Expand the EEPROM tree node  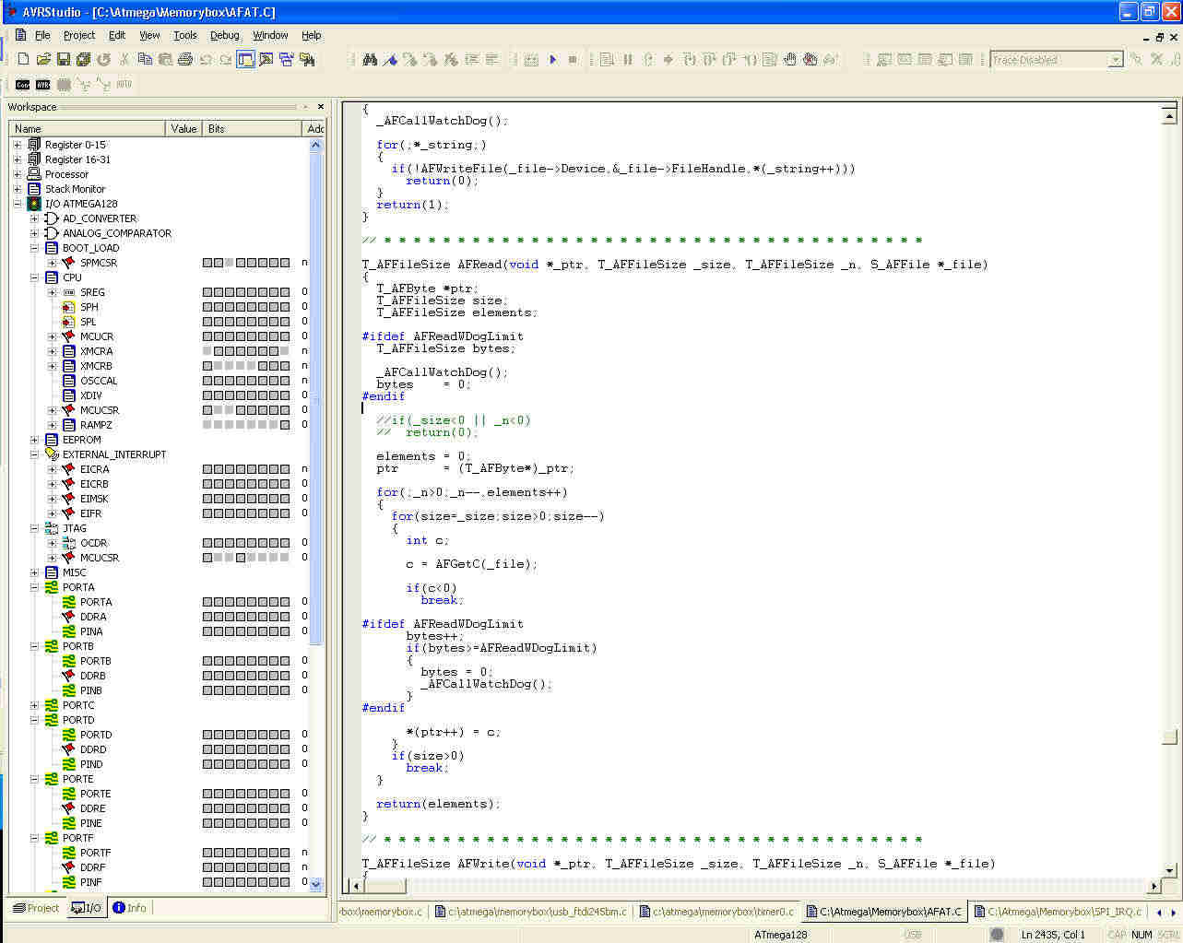34,440
